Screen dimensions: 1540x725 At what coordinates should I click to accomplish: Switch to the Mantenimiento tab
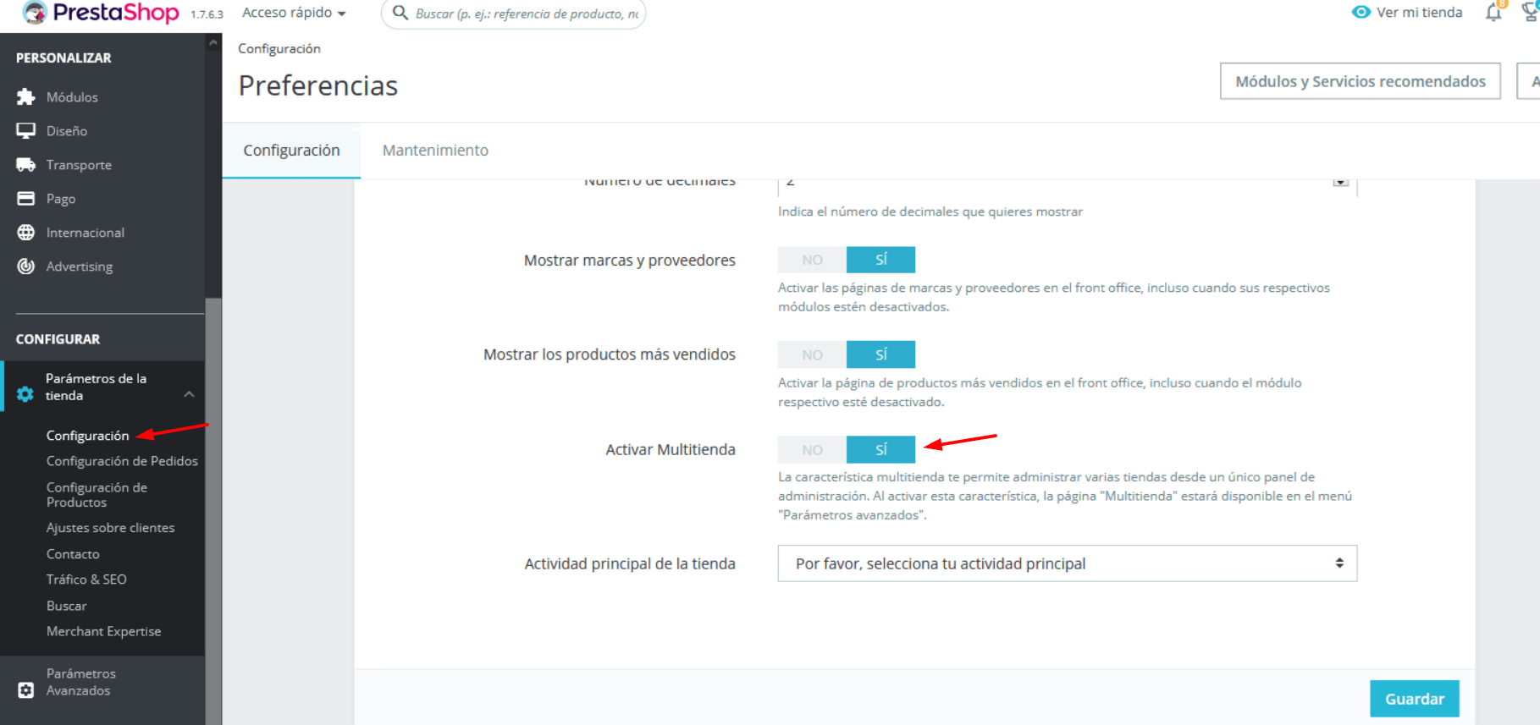point(435,151)
